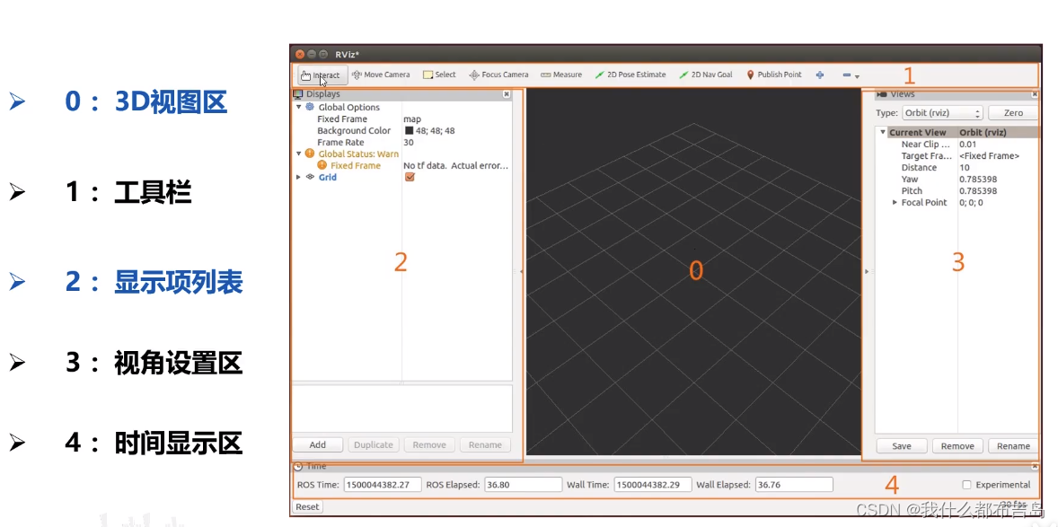The image size is (1058, 527).
Task: Pick the Measure tool
Action: tap(561, 75)
